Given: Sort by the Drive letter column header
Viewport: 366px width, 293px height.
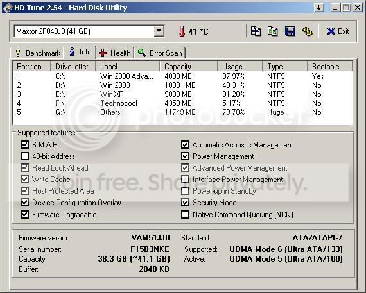Looking at the screenshot, I should (x=73, y=67).
